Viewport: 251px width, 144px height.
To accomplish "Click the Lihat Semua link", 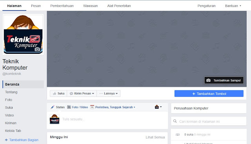I will (x=155, y=137).
